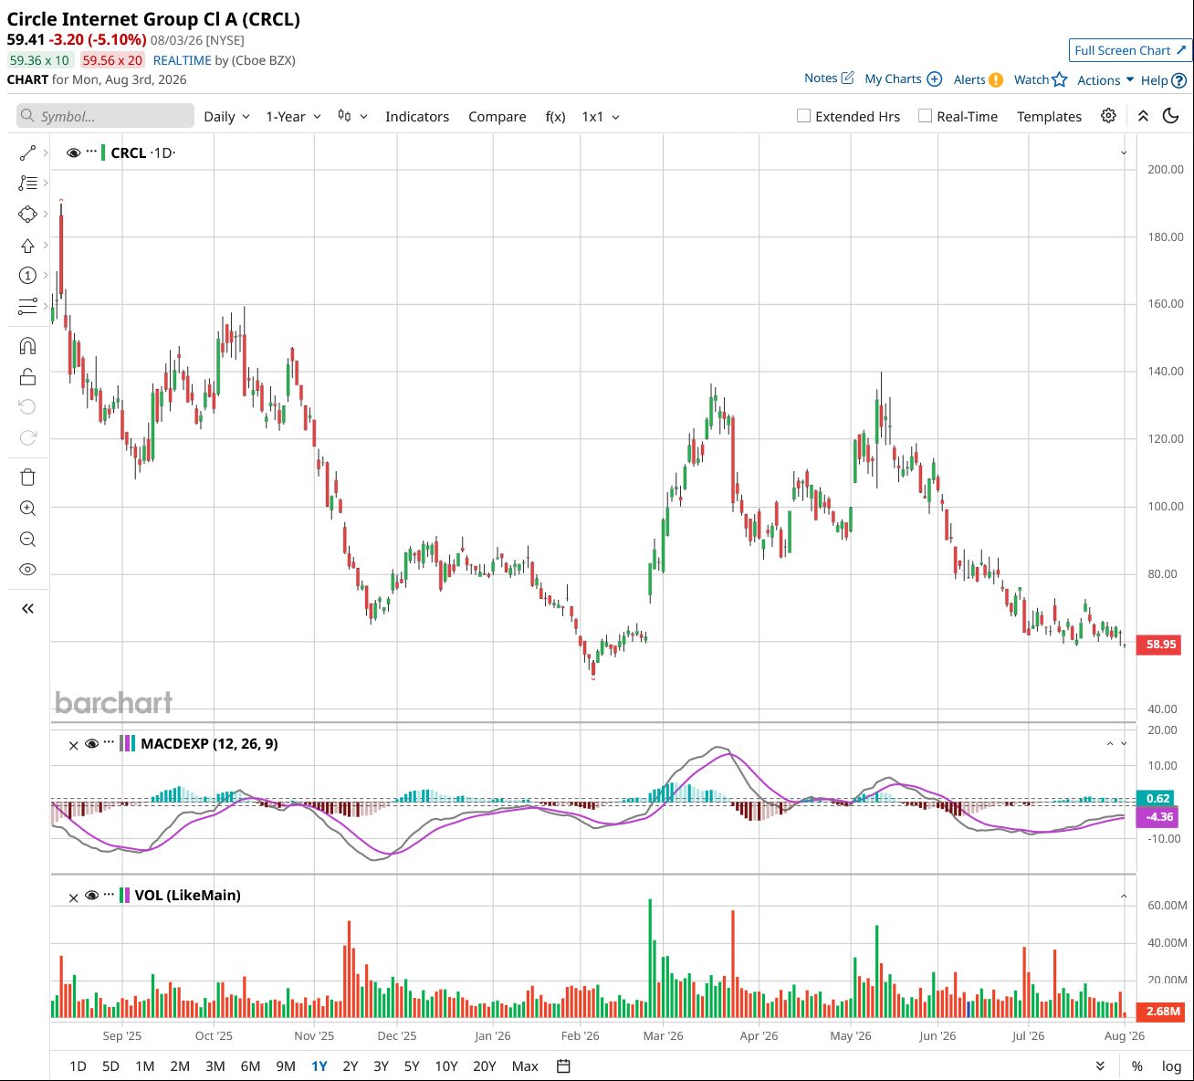Click the orange Alerts exclamation icon
The image size is (1194, 1081).
pos(996,79)
